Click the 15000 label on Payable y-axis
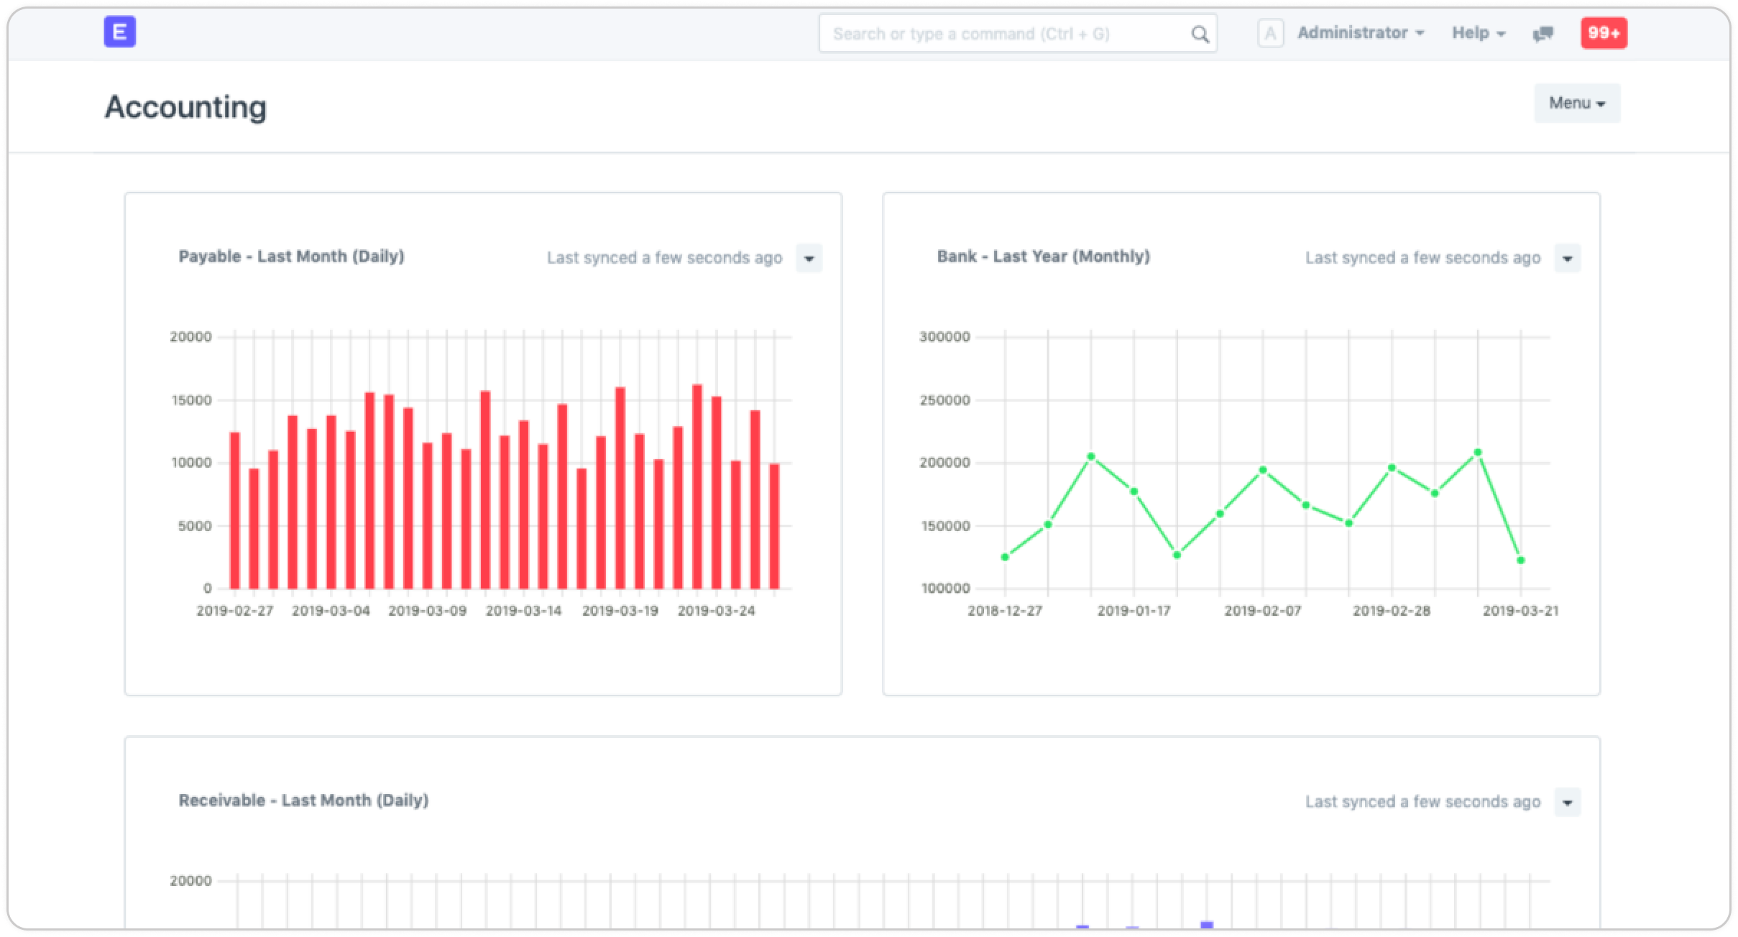The image size is (1738, 937). click(x=191, y=400)
